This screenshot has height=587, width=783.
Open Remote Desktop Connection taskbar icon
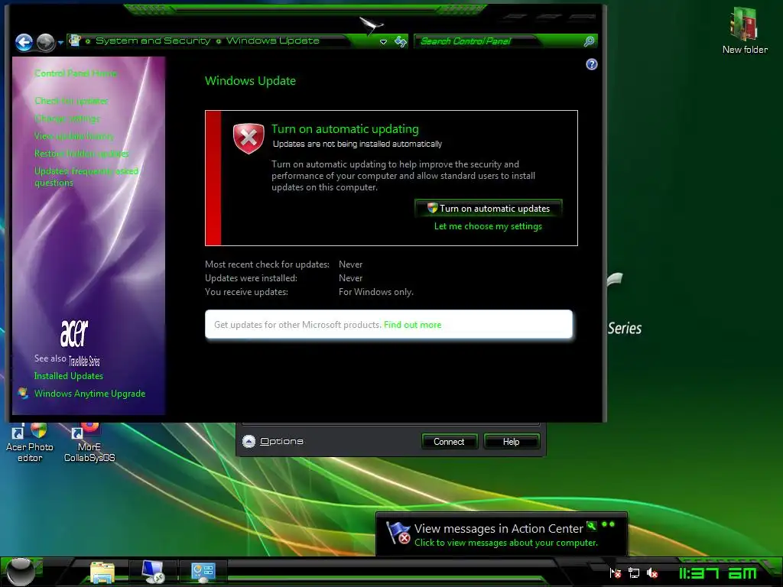coord(153,572)
